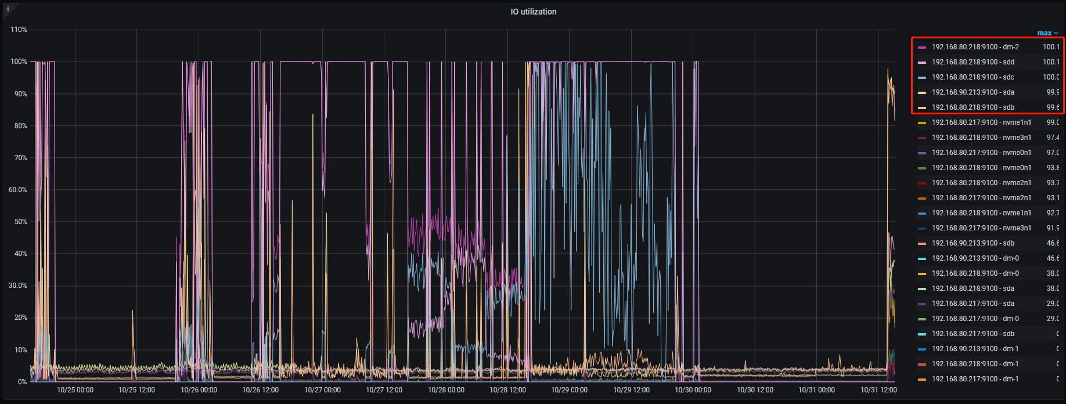This screenshot has width=1066, height=404.
Task: Select legend entry 192.168.80.217:9100 - dm-0
Action: [x=975, y=319]
